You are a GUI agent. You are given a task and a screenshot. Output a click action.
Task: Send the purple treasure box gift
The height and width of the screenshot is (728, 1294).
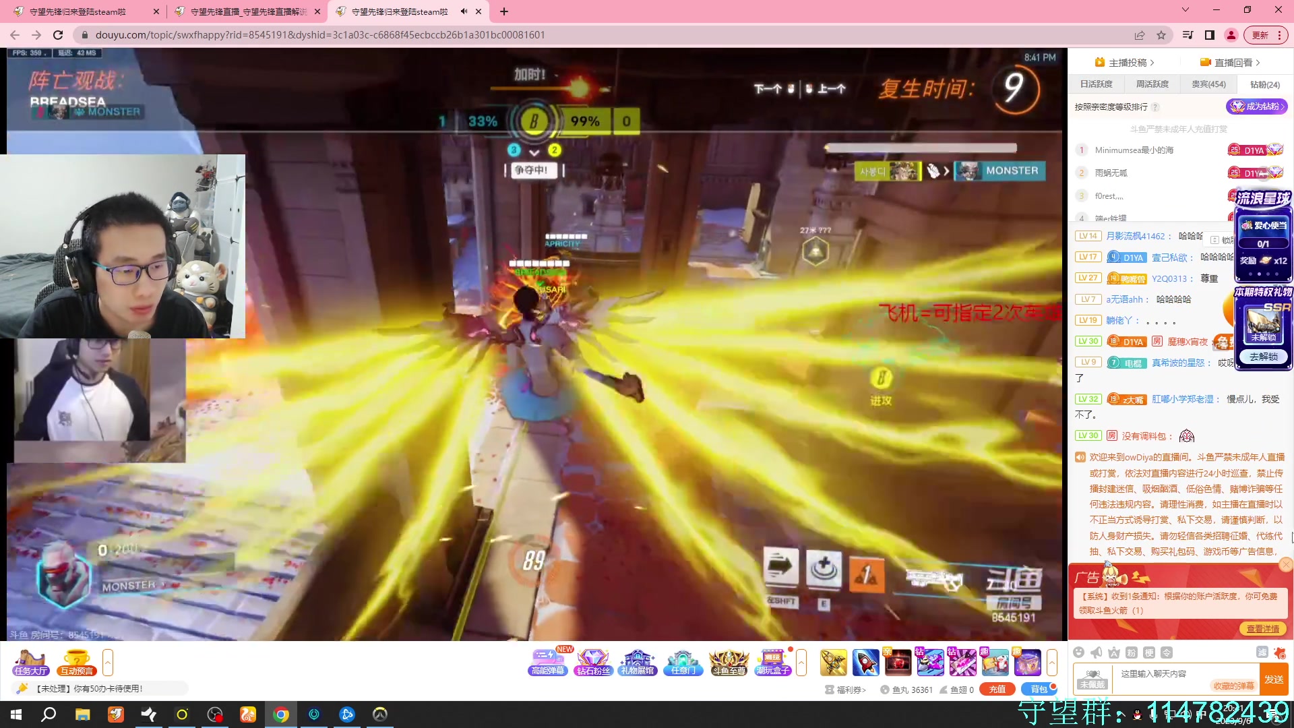coord(1028,663)
